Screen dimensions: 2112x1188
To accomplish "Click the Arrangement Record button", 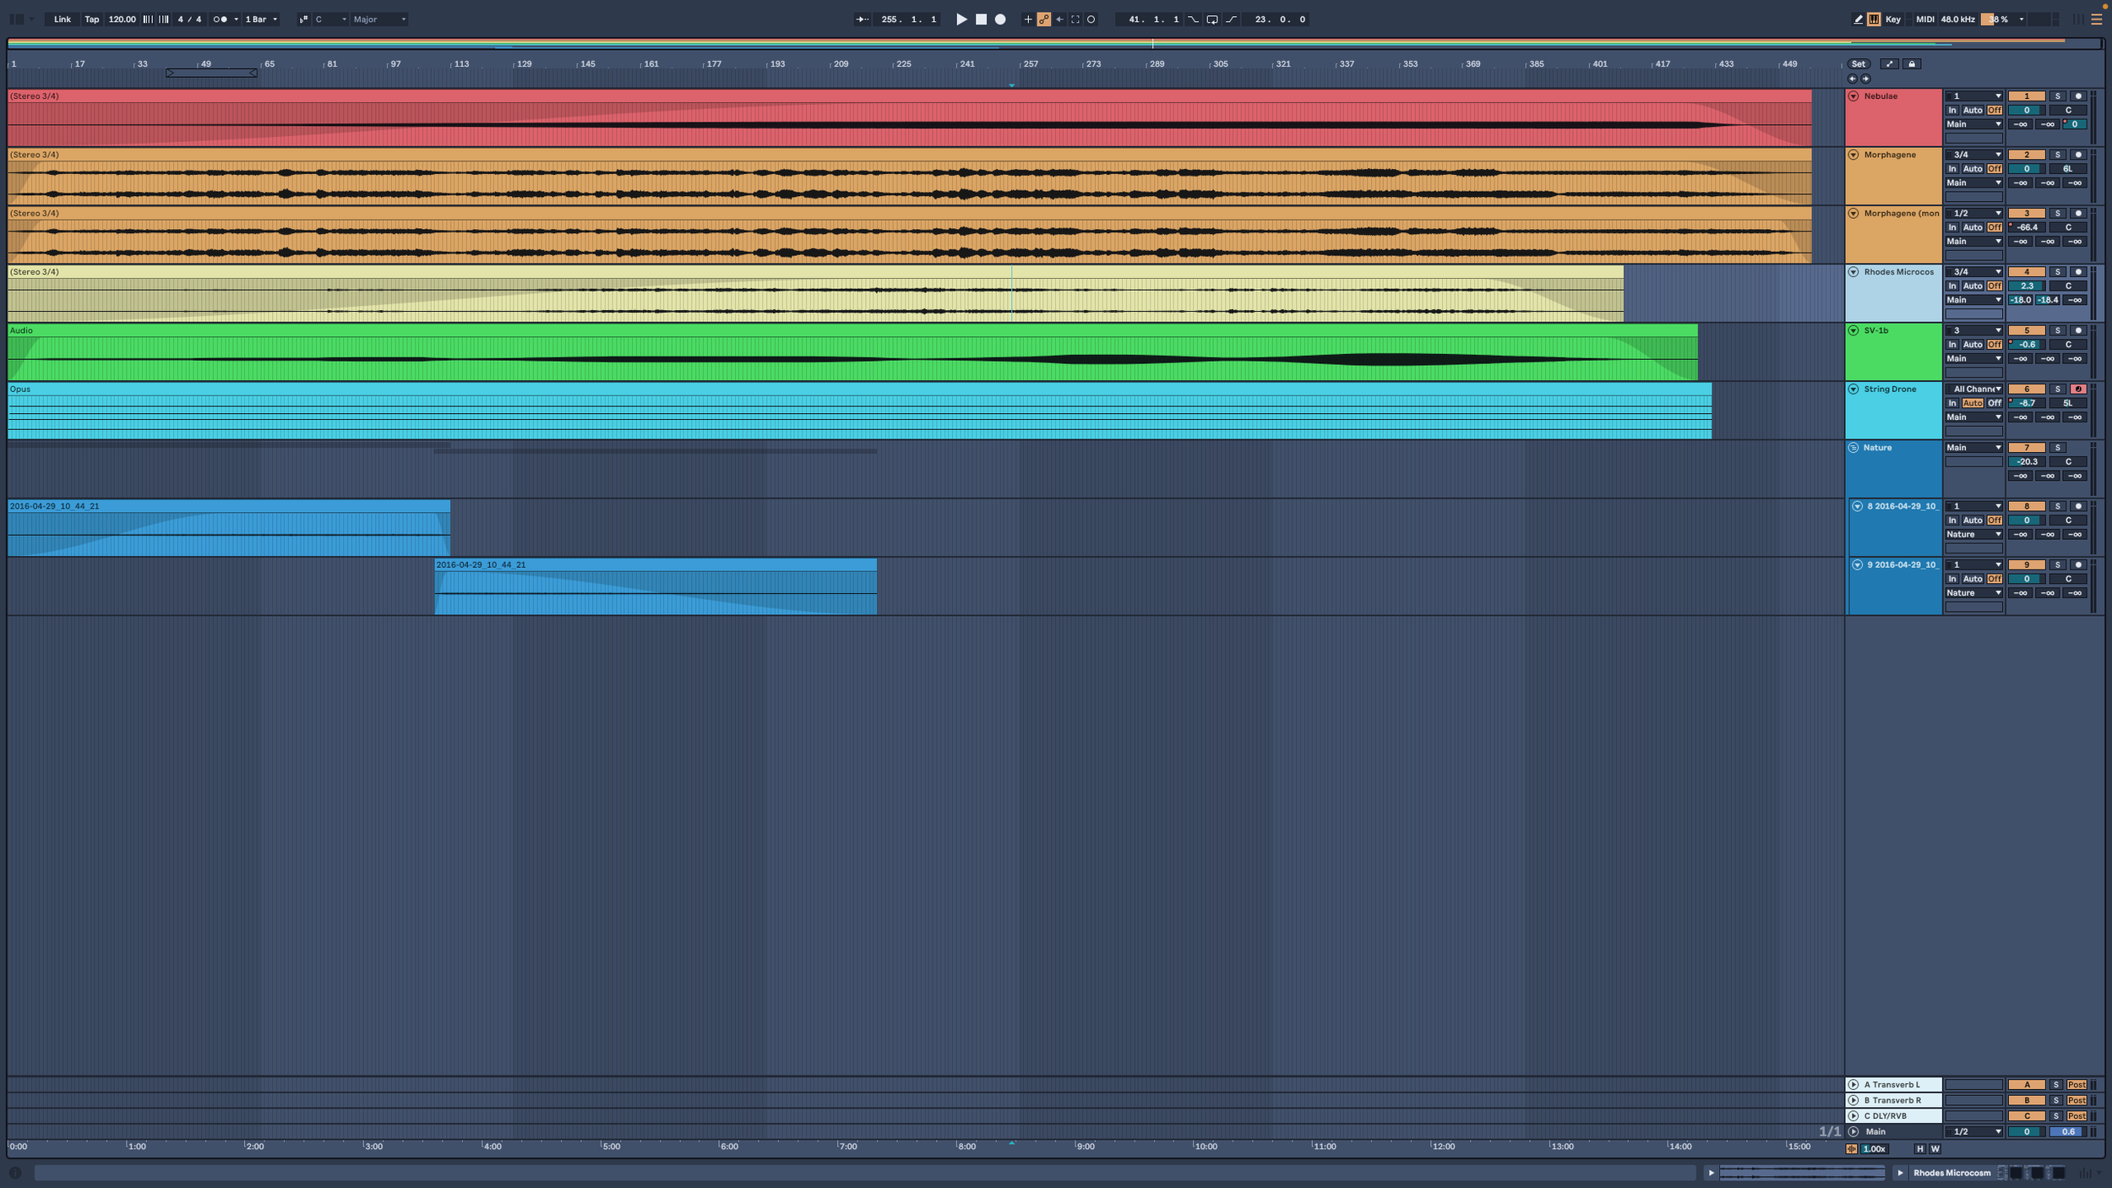I will pyautogui.click(x=1000, y=19).
